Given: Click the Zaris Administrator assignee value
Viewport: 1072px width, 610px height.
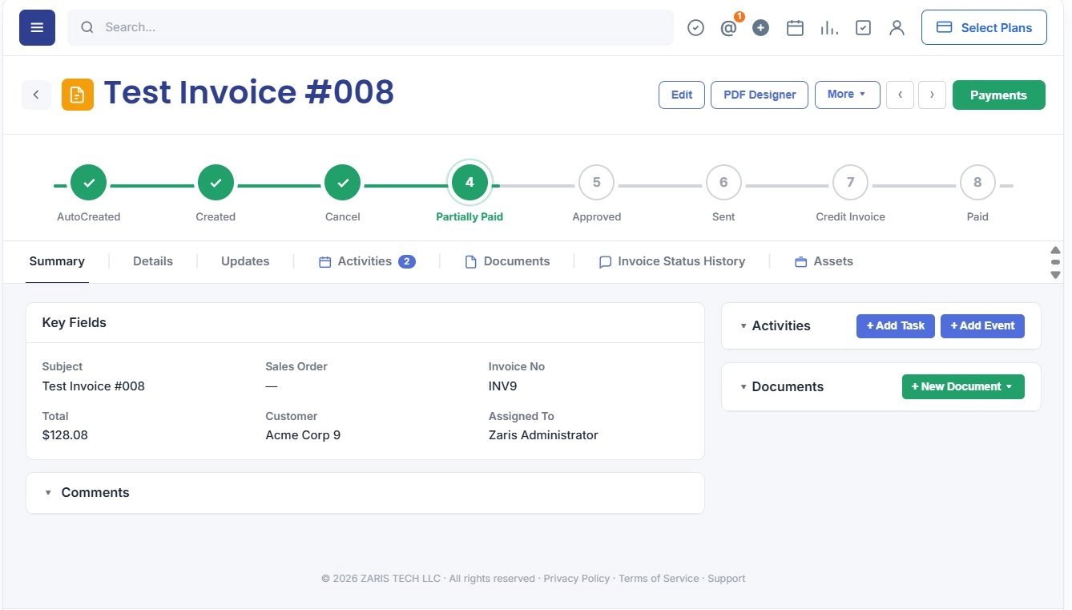Looking at the screenshot, I should 543,435.
